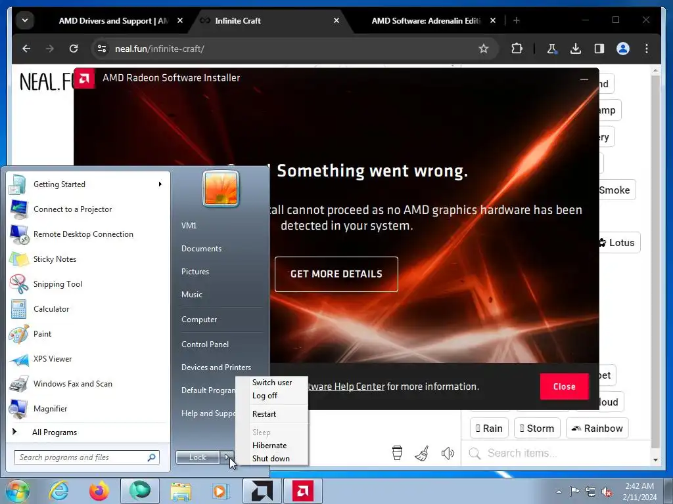
Task: Click the user account picture in Start menu
Action: [x=221, y=188]
